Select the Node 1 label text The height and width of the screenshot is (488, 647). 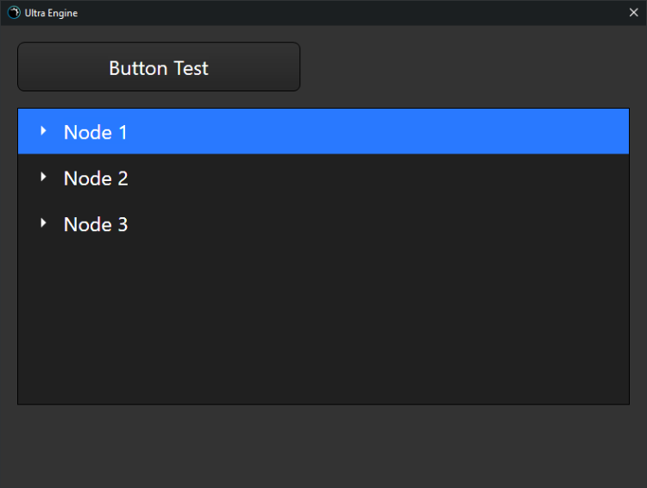tap(95, 132)
